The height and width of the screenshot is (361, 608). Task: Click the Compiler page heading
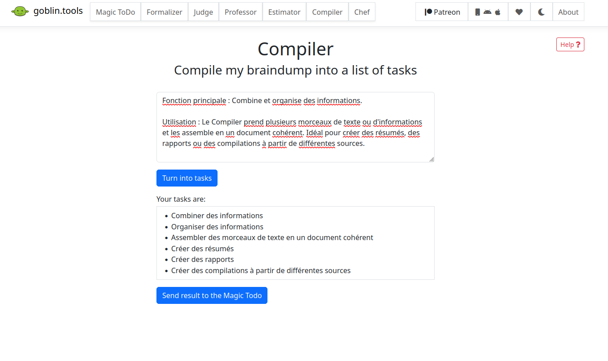[296, 49]
